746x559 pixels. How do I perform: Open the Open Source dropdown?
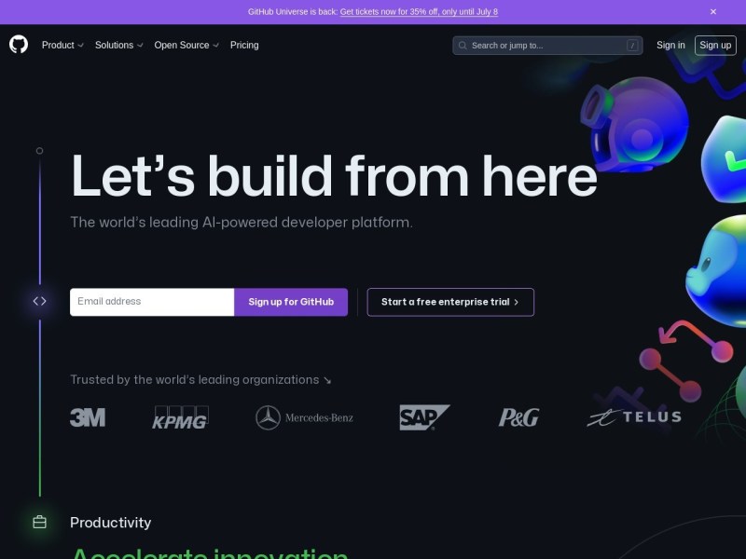click(x=186, y=45)
